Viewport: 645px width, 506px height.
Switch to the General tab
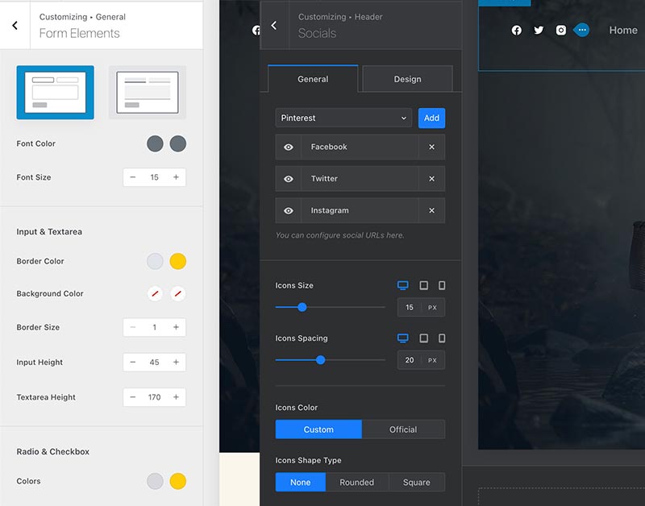click(313, 79)
